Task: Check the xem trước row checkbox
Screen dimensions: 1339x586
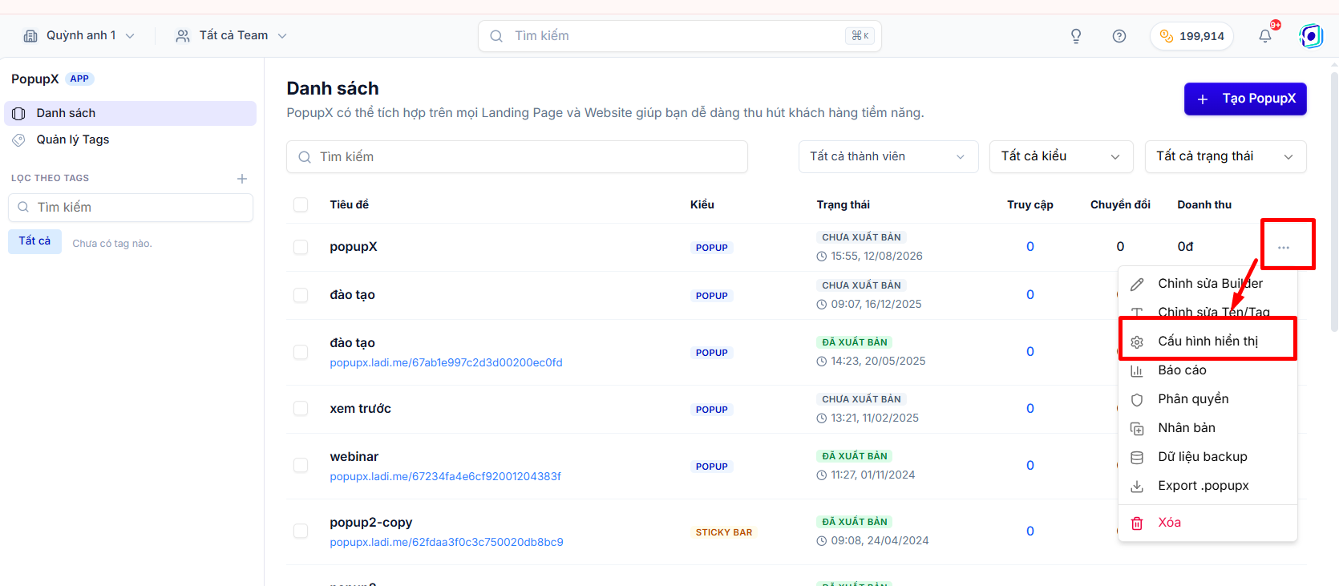Action: point(301,408)
